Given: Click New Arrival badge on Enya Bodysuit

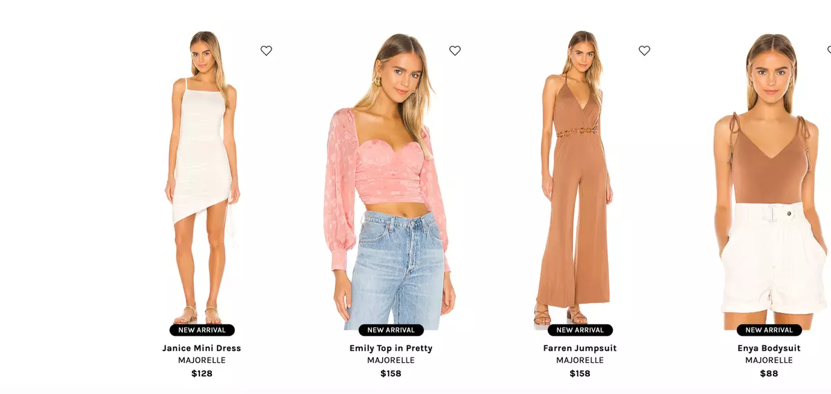Looking at the screenshot, I should [x=769, y=330].
